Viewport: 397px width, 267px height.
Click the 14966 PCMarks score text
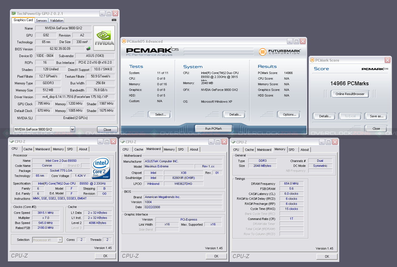point(349,83)
